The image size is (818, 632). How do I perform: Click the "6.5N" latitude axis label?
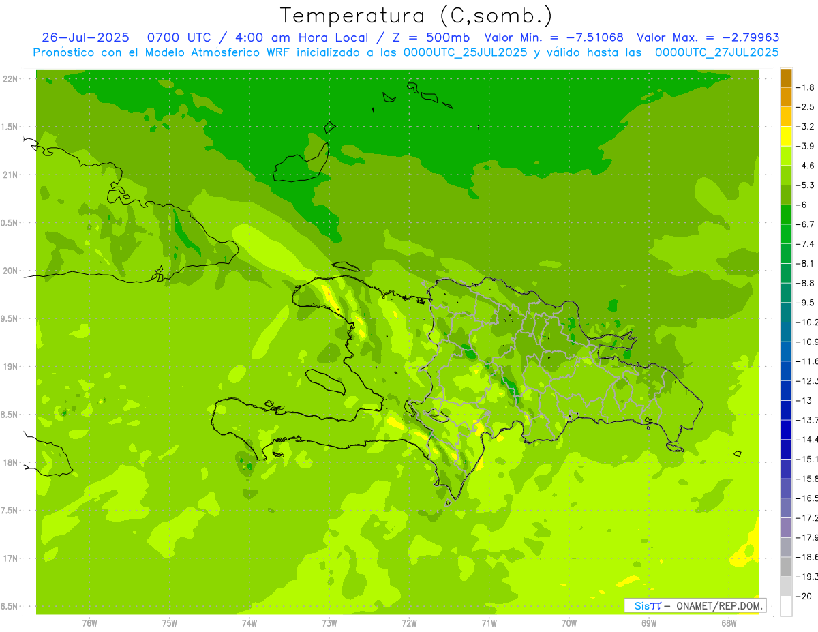pyautogui.click(x=10, y=607)
